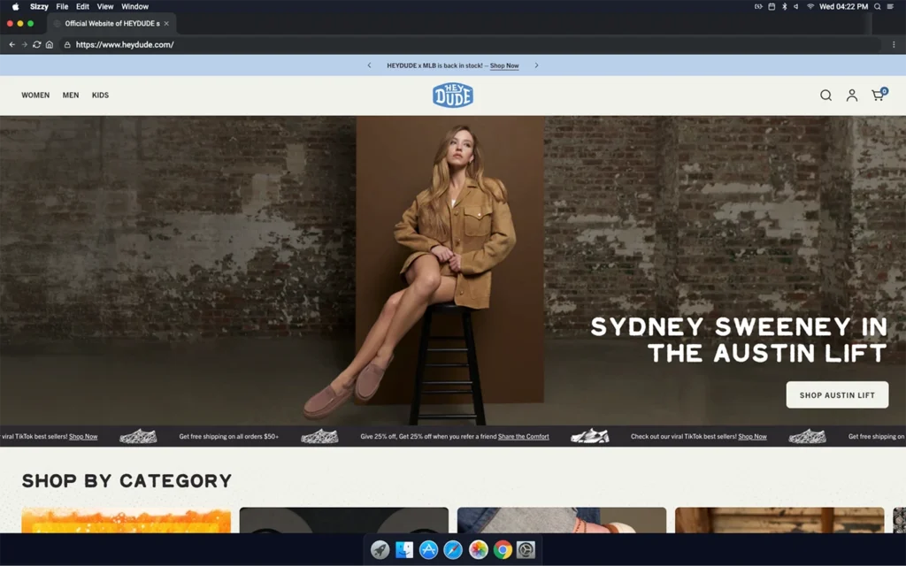The height and width of the screenshot is (566, 906).
Task: Click the SHOP AUSTIN LIFT button
Action: [x=837, y=395]
